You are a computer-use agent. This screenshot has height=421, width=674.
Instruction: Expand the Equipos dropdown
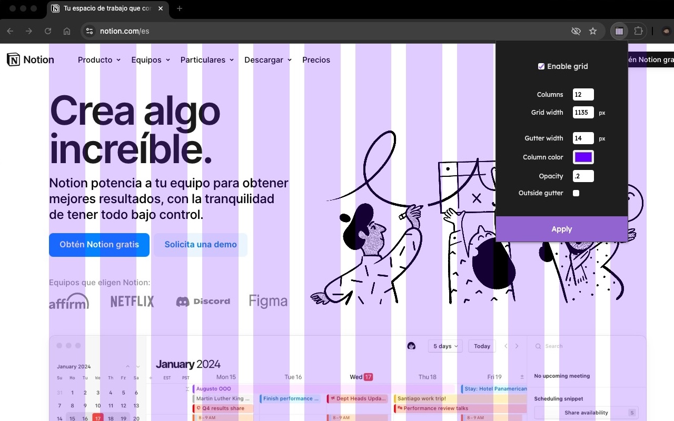click(151, 60)
